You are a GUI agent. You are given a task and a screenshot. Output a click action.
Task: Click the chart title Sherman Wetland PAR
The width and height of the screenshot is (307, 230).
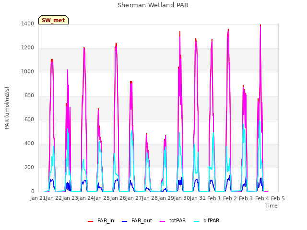click(153, 5)
